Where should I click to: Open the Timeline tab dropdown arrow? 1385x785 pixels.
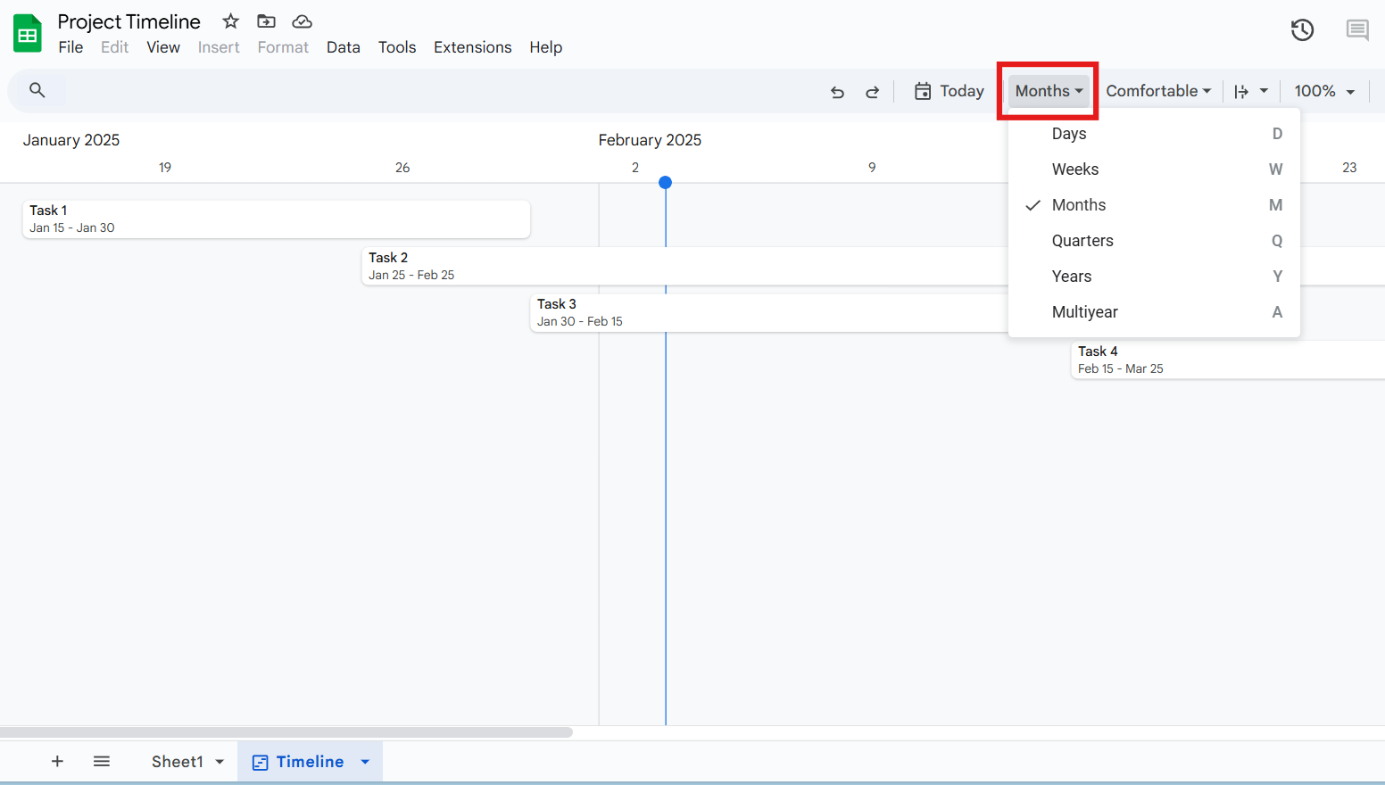(365, 762)
